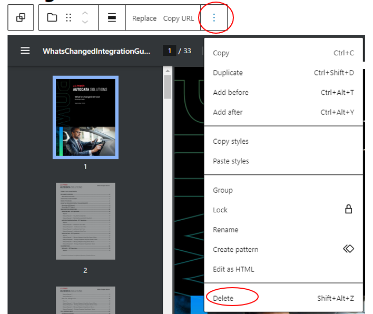Click the Copy URL button
Image resolution: width=373 pixels, height=314 pixels.
[179, 18]
